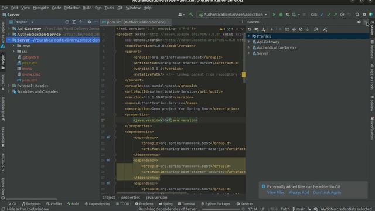Open the Terminal tool window

click(x=186, y=204)
